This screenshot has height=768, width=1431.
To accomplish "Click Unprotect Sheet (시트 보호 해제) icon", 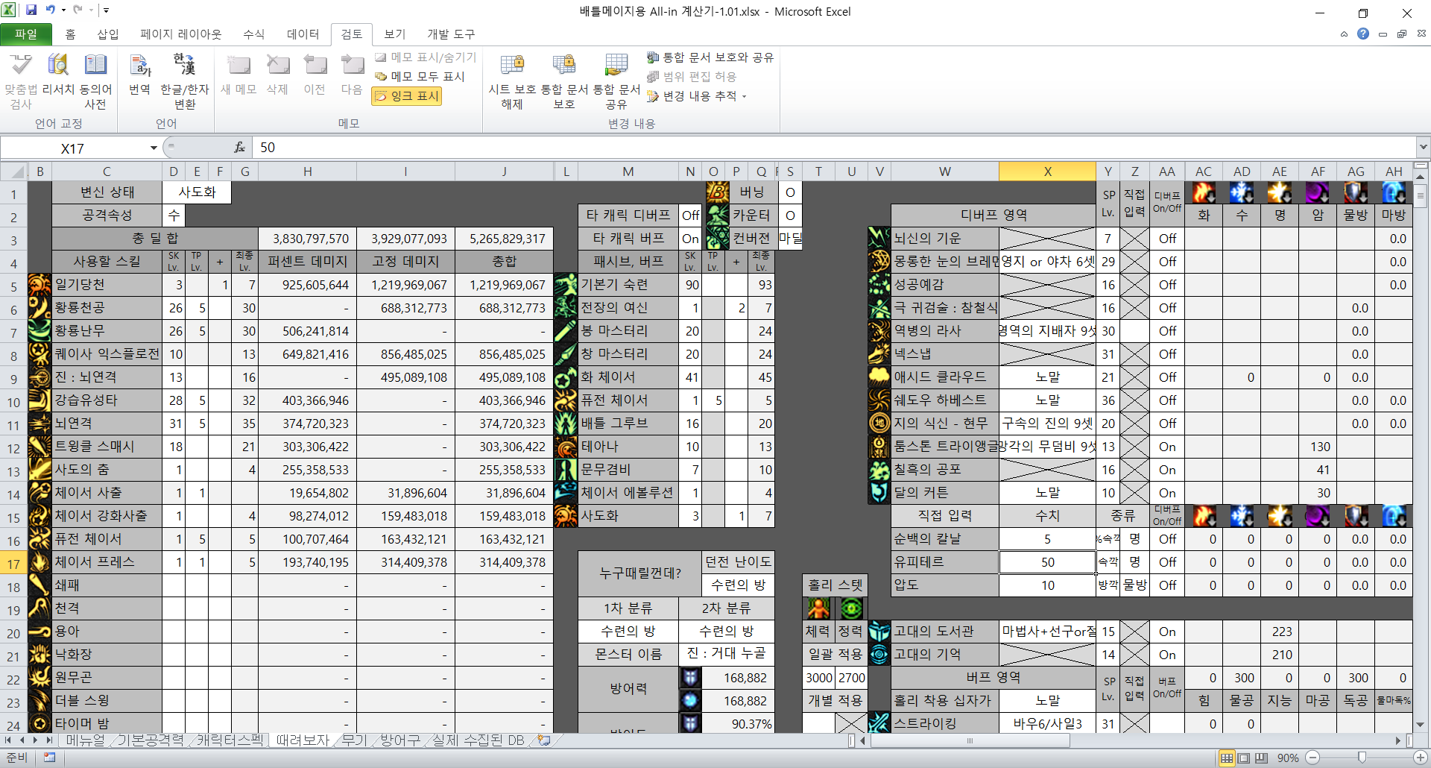I will (512, 66).
